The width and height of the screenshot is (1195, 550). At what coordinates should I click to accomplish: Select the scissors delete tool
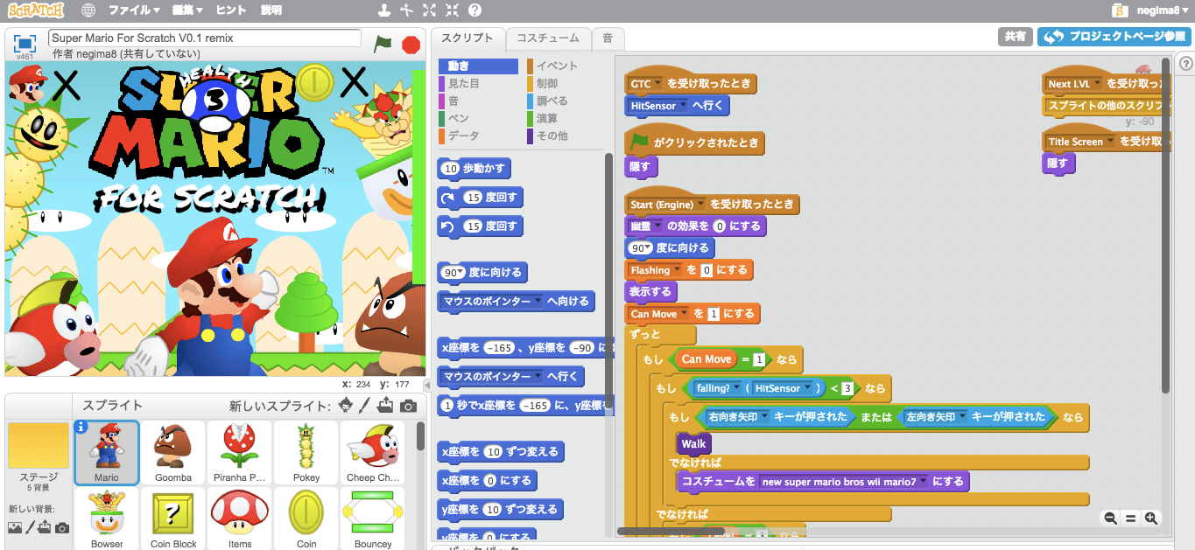coord(406,11)
